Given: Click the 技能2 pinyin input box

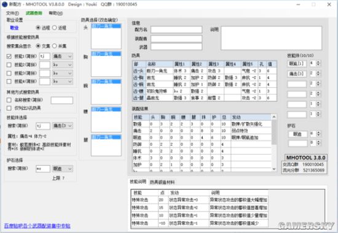Looking at the screenshot, I should 45,65.
